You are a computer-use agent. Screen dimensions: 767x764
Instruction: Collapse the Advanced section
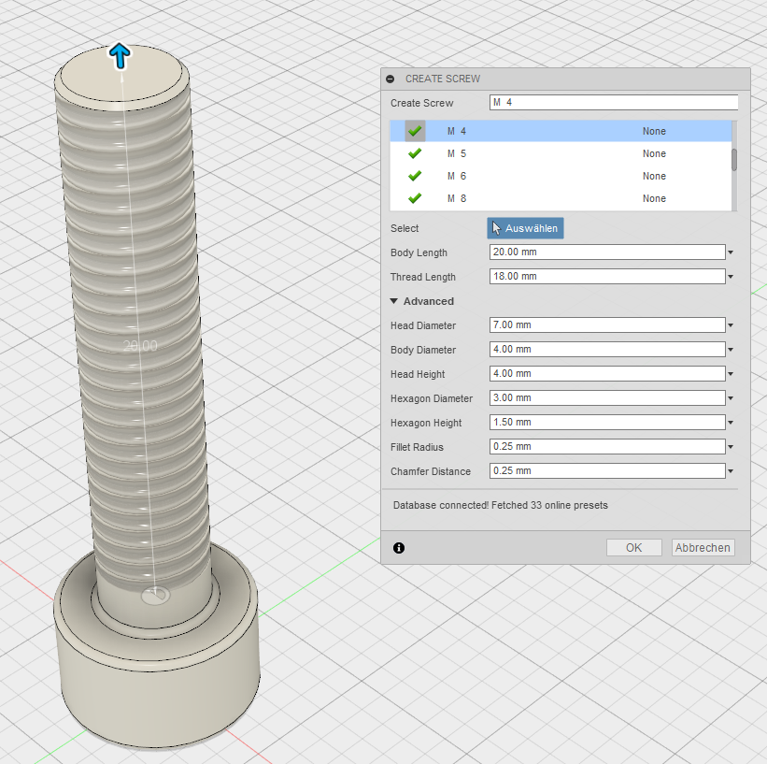pyautogui.click(x=394, y=301)
